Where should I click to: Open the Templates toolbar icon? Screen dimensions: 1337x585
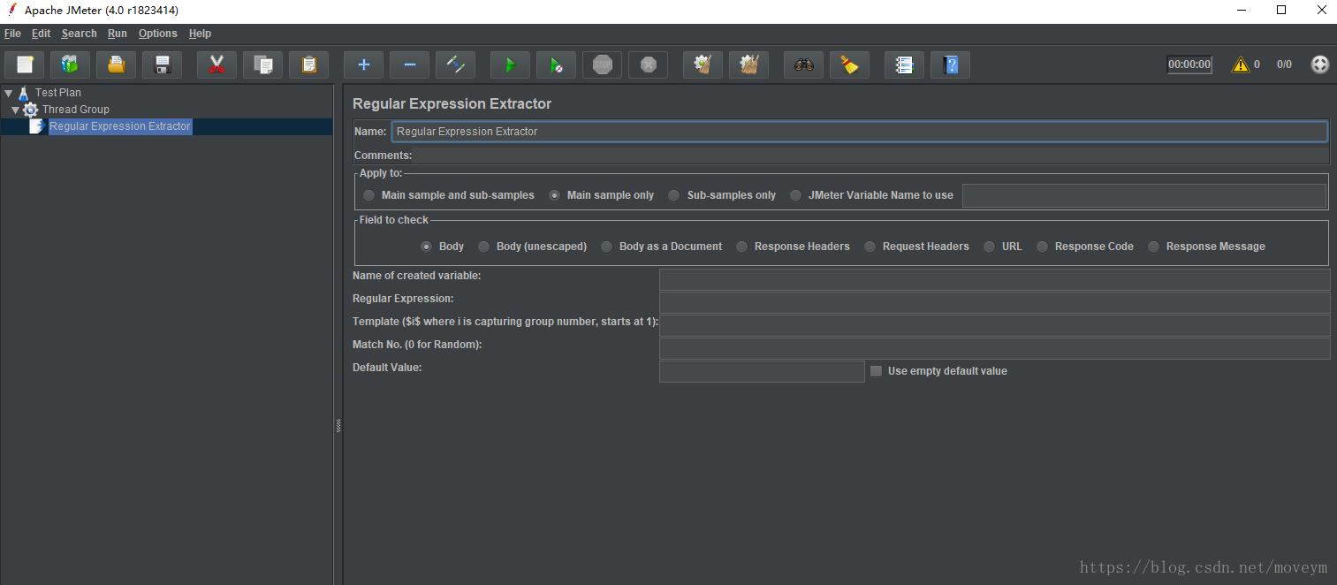[71, 65]
